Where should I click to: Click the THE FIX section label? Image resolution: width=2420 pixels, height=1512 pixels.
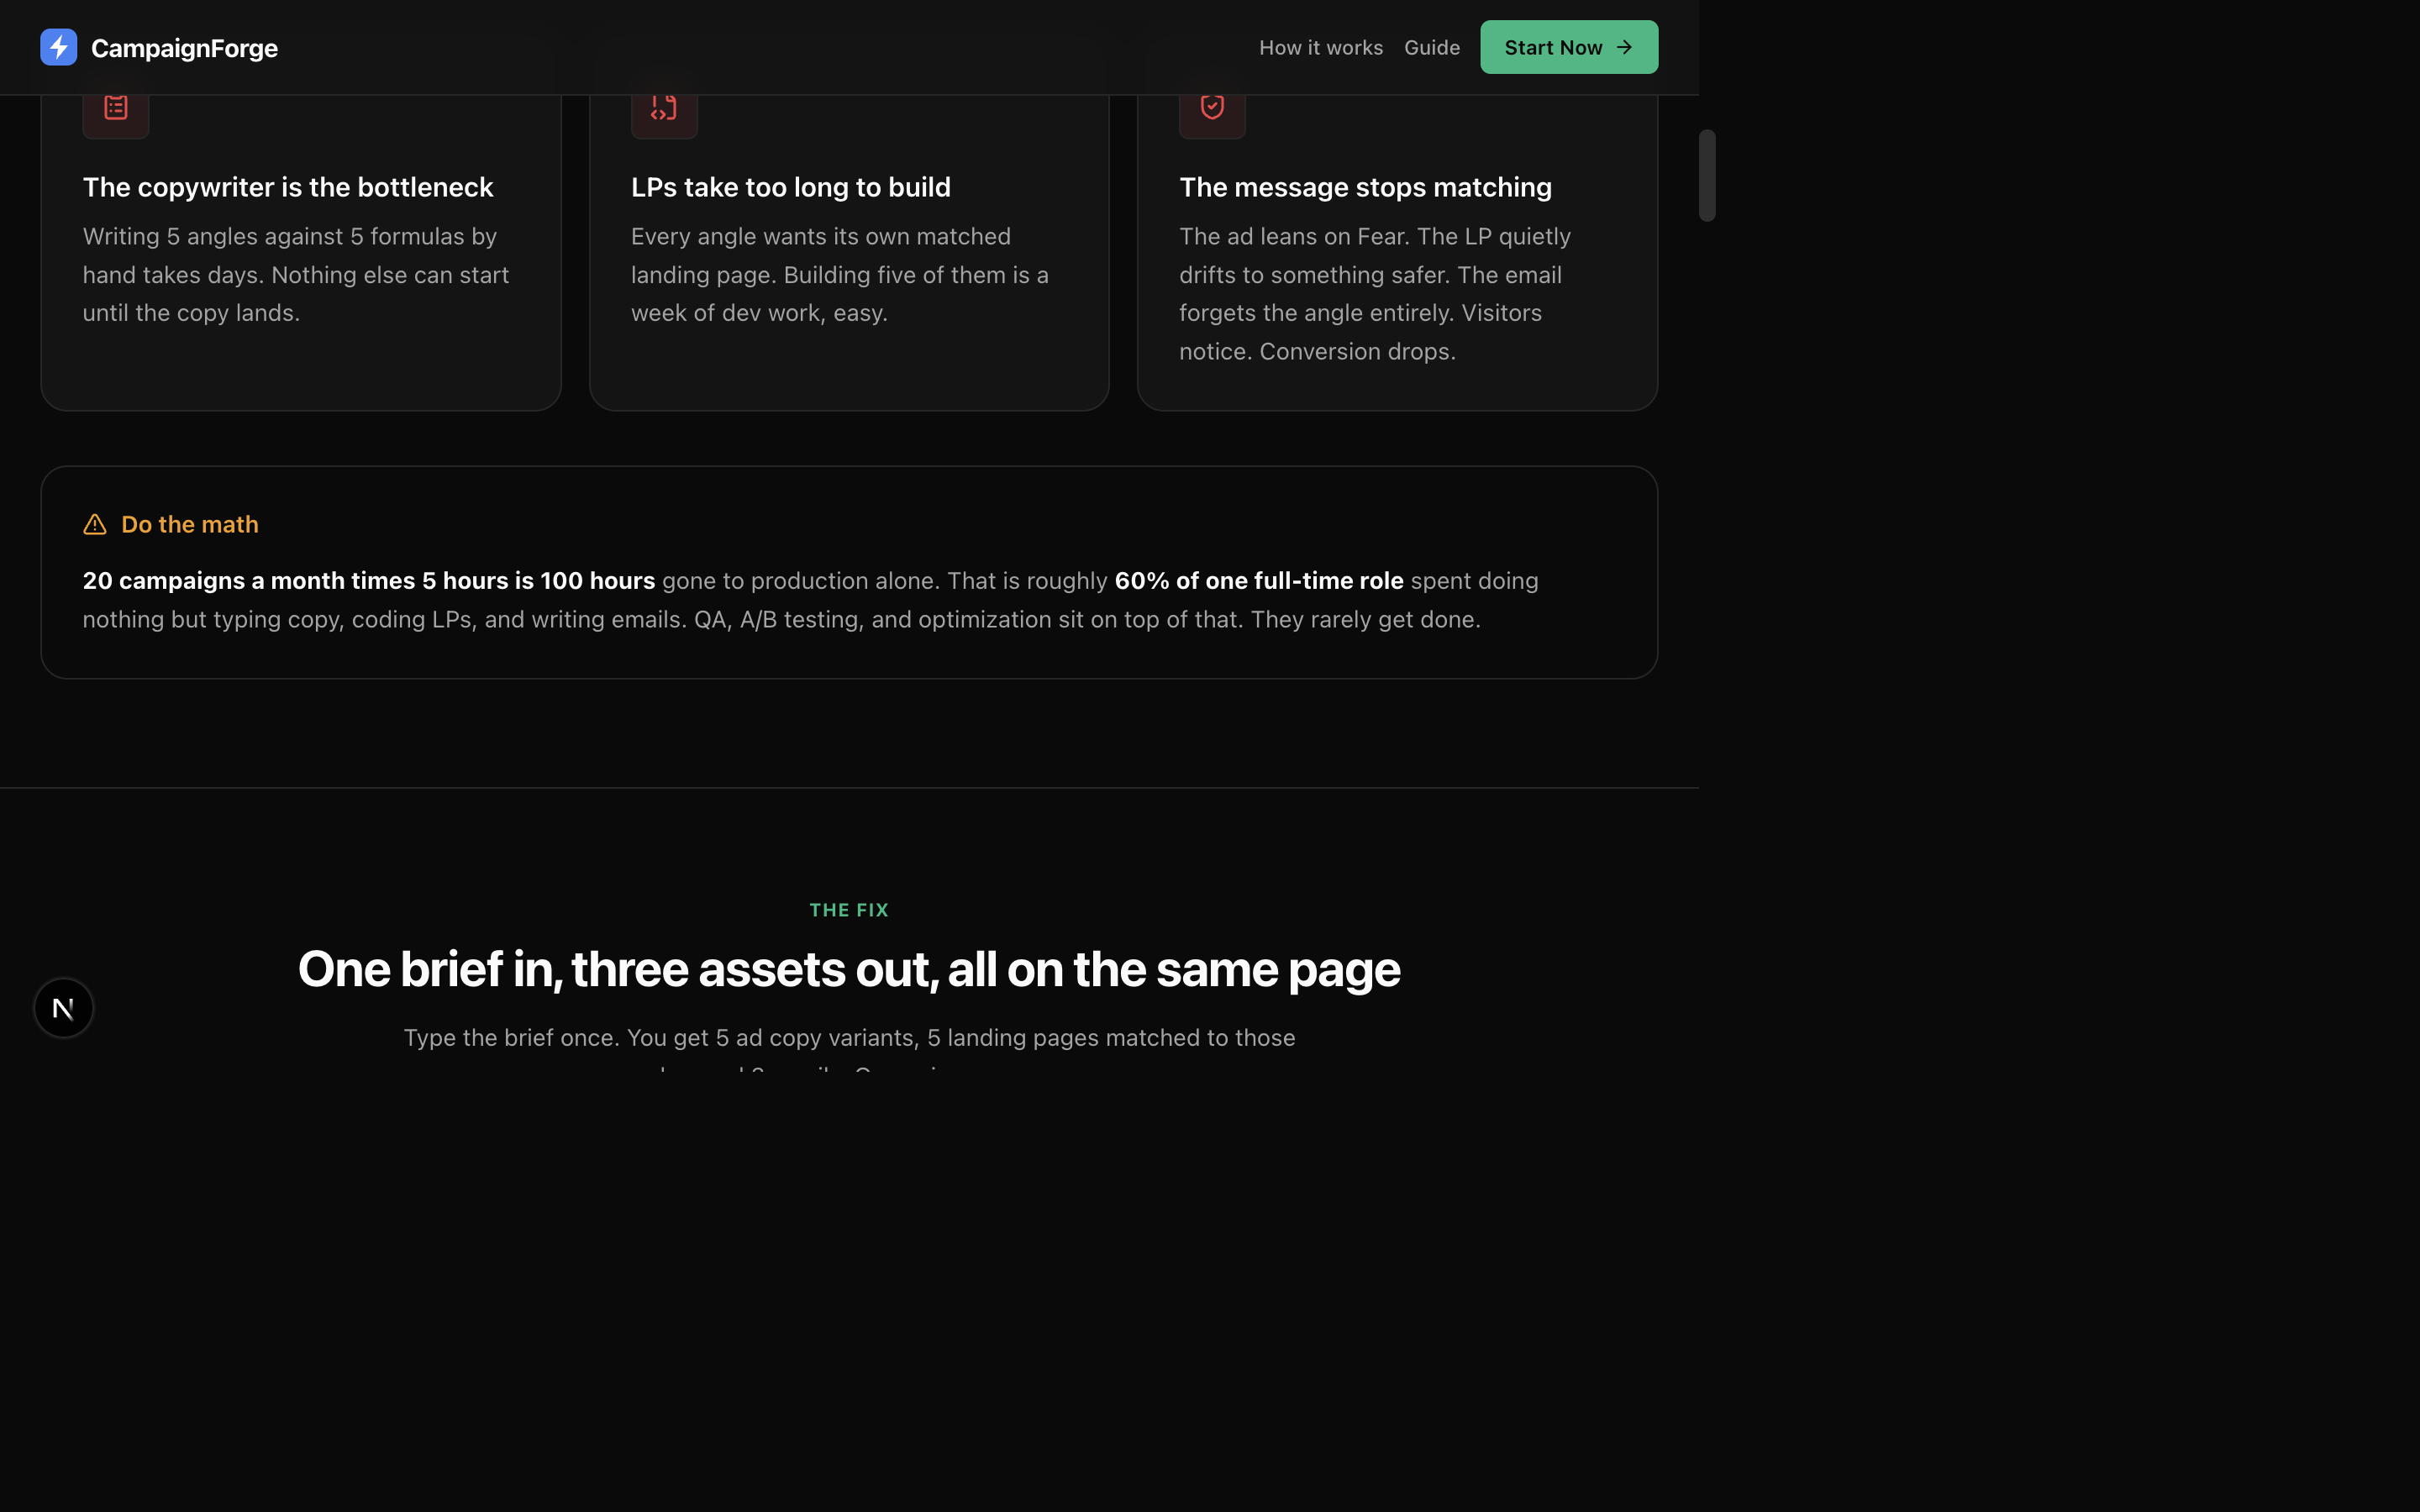pos(849,910)
